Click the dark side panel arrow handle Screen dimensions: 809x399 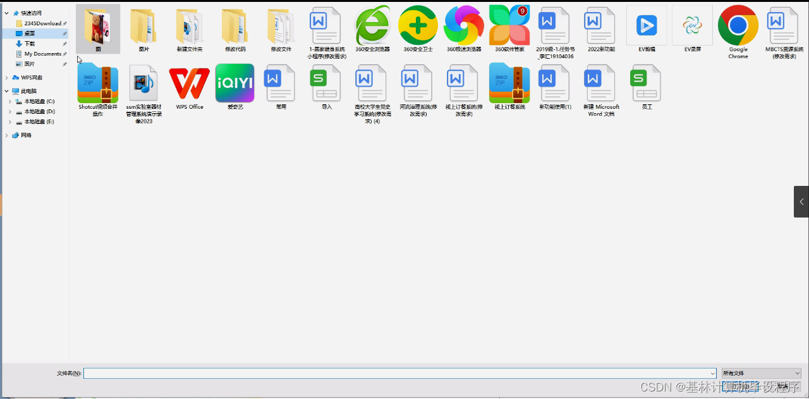point(801,202)
